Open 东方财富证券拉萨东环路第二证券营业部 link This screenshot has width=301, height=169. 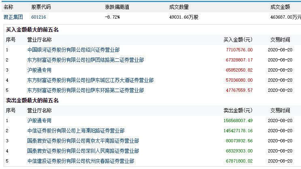86,90
